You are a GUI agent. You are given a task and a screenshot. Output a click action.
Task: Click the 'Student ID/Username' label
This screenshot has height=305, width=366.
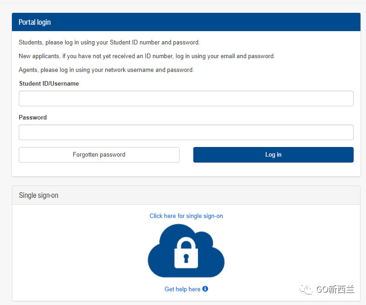[x=49, y=83]
